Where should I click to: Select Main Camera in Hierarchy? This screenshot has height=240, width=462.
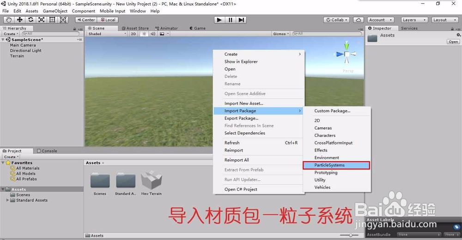tap(23, 45)
